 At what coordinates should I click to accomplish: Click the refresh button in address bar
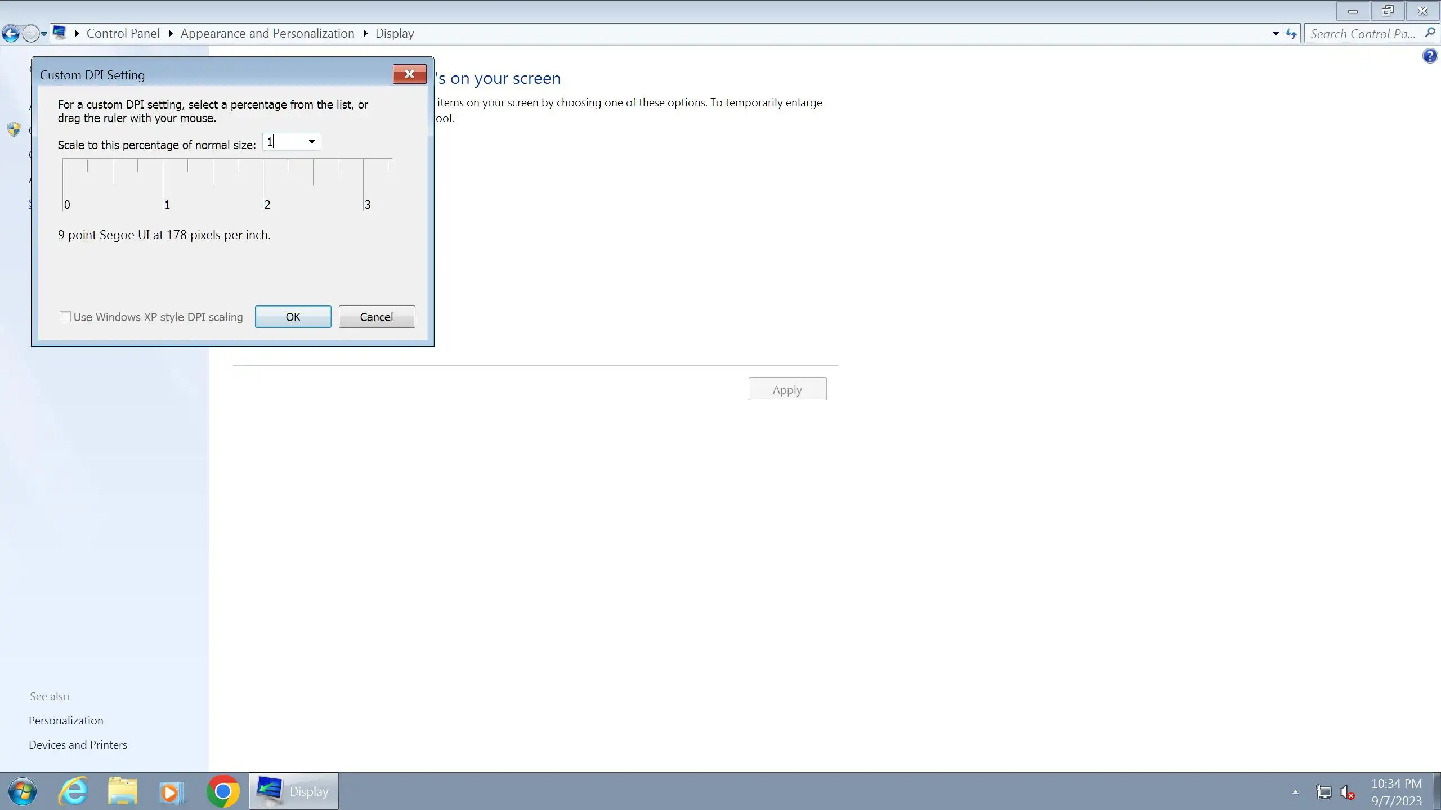(1291, 34)
